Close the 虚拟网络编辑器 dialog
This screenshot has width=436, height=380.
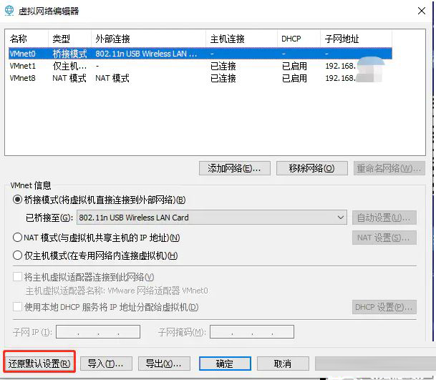(x=422, y=11)
